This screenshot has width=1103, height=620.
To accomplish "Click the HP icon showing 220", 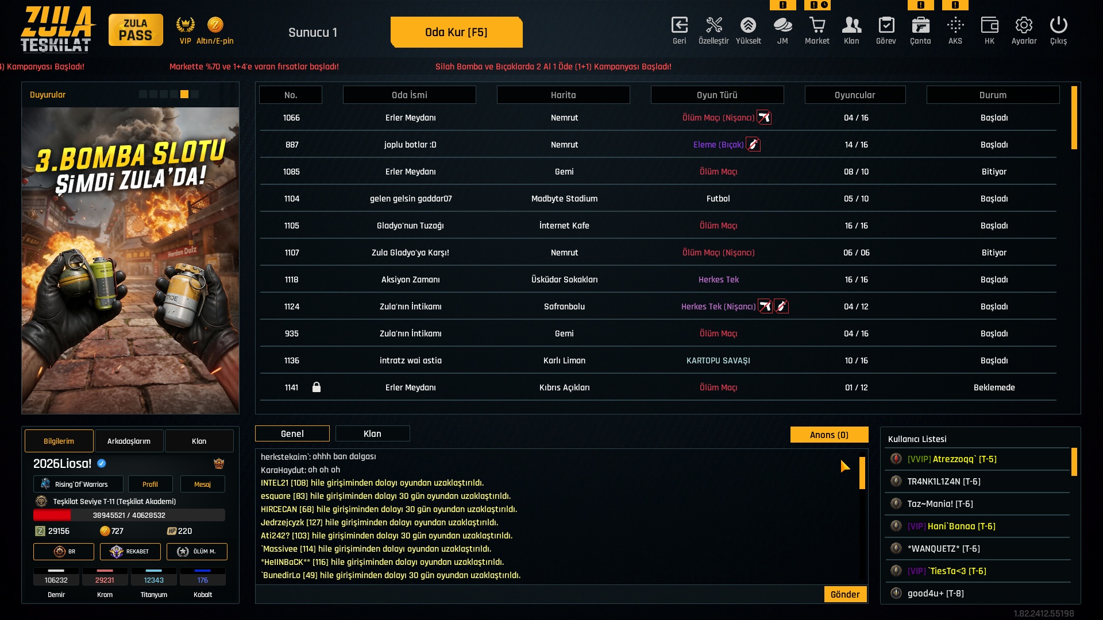I will (x=171, y=531).
